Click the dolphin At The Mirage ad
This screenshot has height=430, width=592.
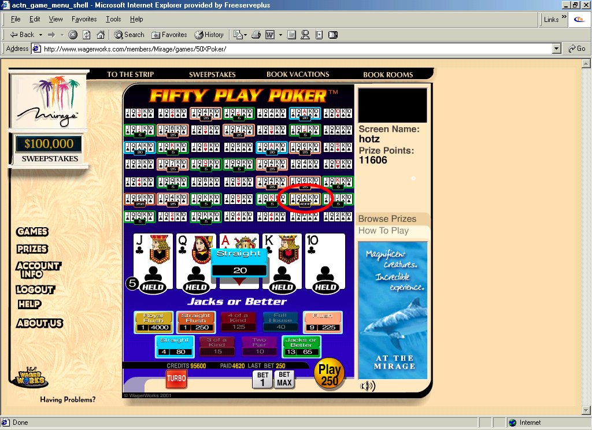pyautogui.click(x=393, y=310)
